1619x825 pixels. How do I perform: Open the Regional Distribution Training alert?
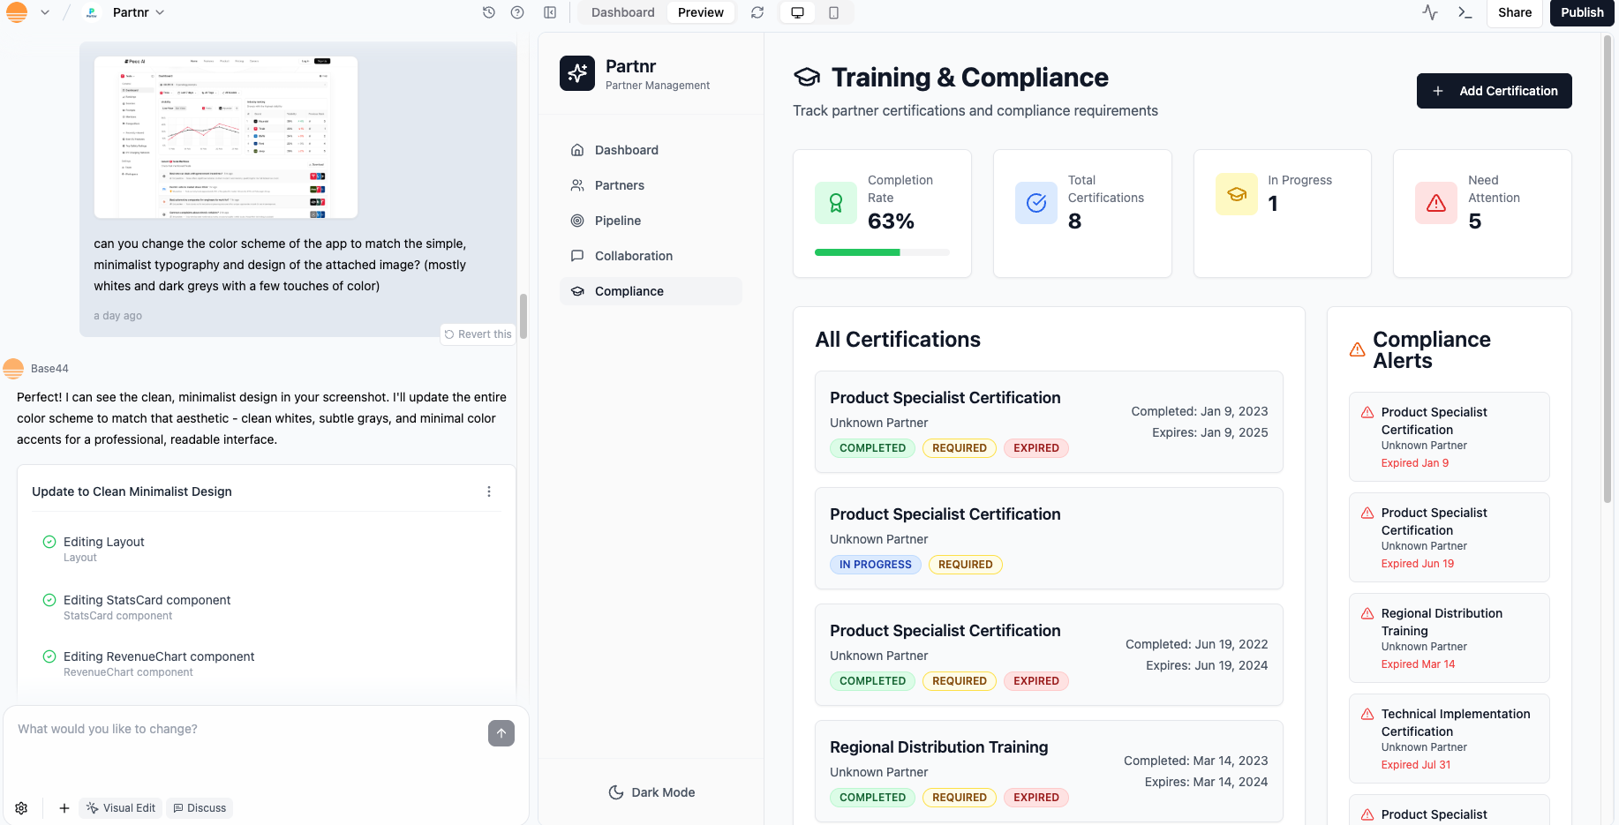point(1450,638)
